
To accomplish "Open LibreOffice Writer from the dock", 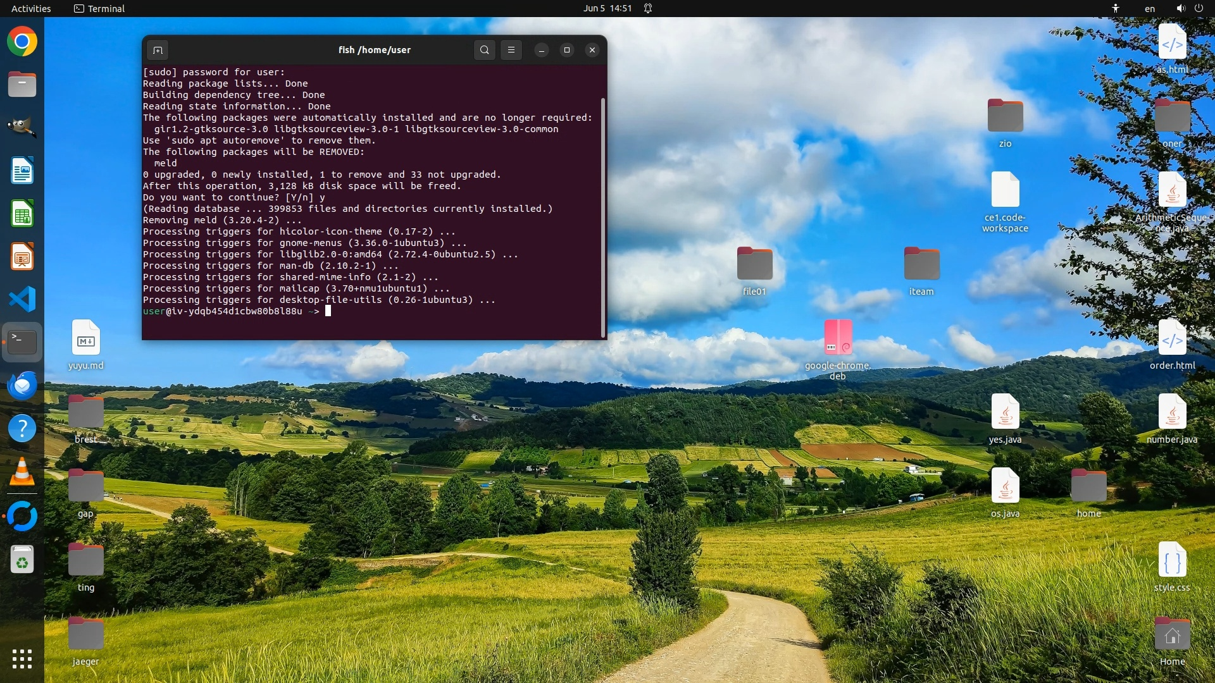I will click(x=22, y=171).
